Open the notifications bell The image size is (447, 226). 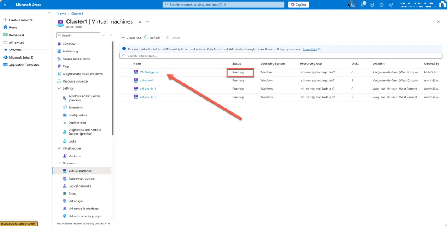pyautogui.click(x=362, y=4)
